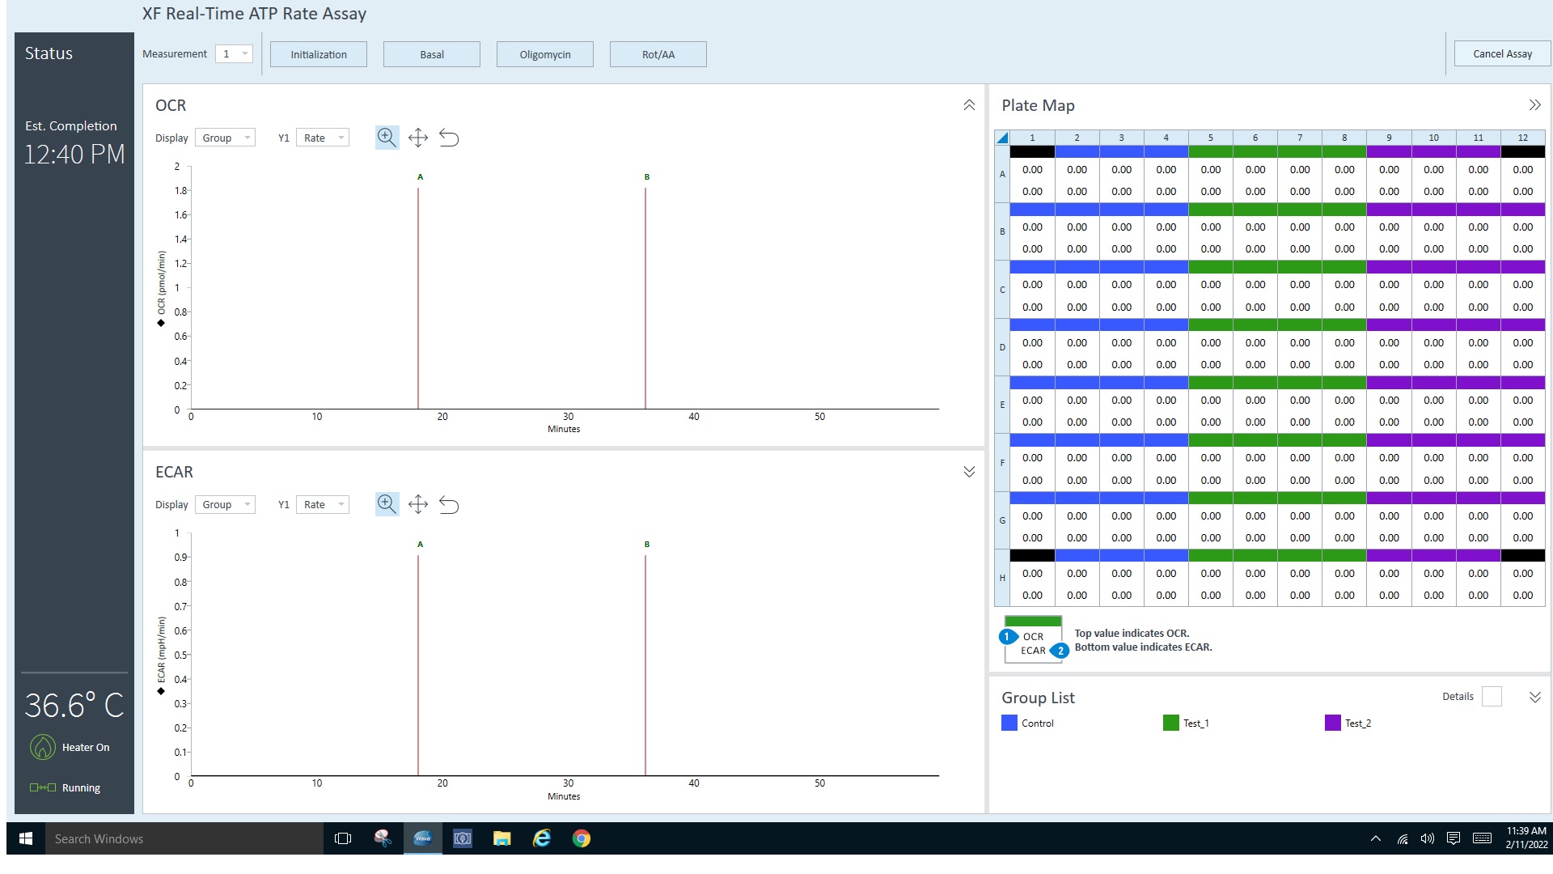Open the OCR Display Group dropdown
Screen dimensions: 1553x874
pyautogui.click(x=225, y=138)
